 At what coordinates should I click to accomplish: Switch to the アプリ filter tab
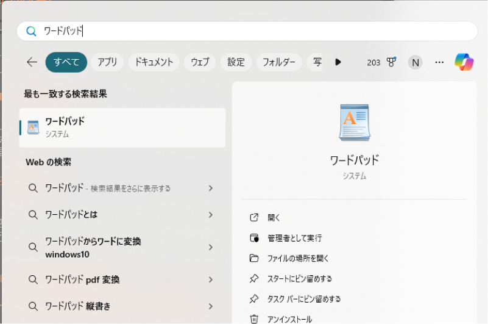[x=107, y=62]
